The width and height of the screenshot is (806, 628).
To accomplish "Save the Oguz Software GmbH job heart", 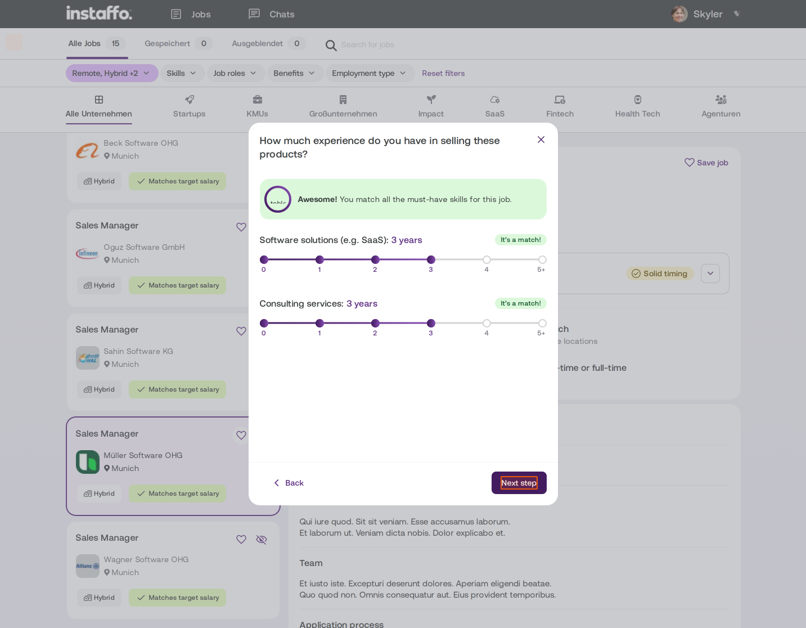I will point(241,227).
